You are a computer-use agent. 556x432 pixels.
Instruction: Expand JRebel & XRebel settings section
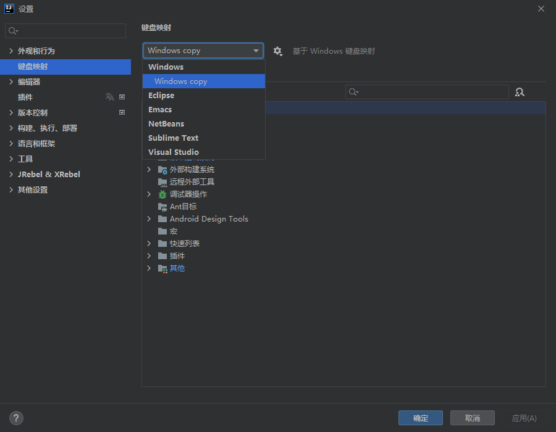pos(11,174)
